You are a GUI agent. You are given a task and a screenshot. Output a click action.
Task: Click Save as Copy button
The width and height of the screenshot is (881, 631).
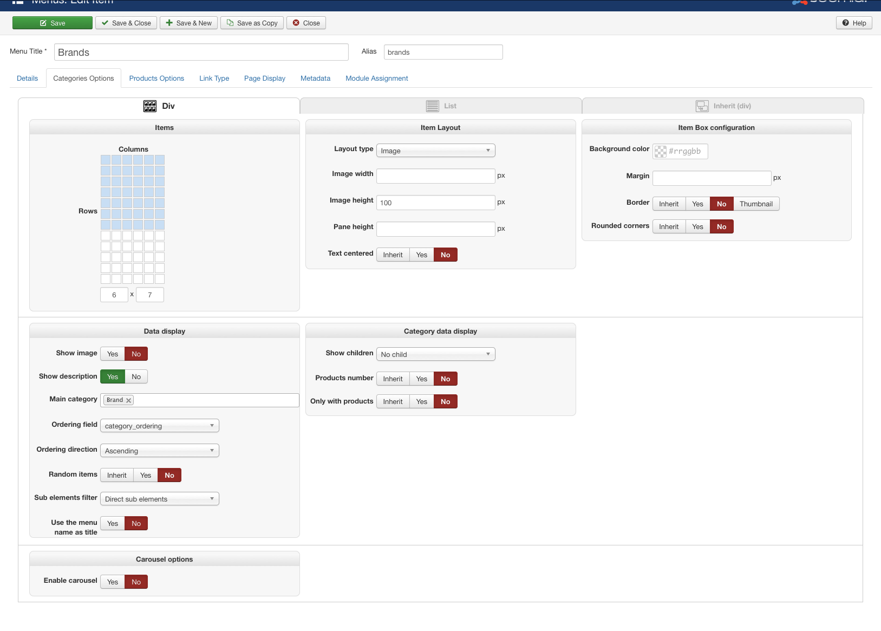(x=252, y=23)
